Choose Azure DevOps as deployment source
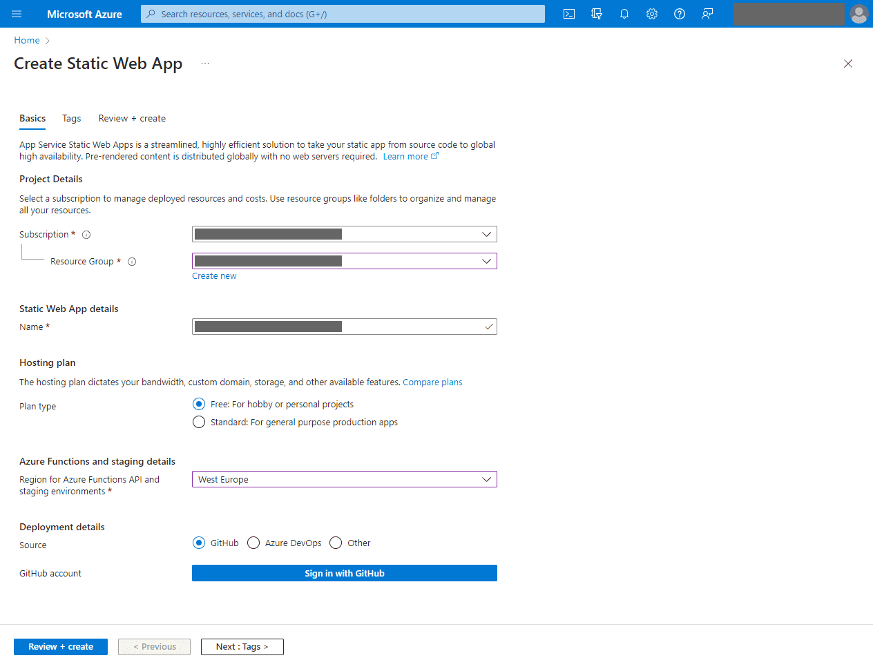The height and width of the screenshot is (669, 873). 253,543
